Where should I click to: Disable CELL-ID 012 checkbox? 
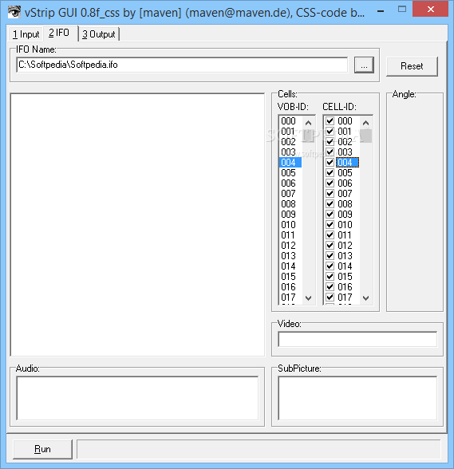pyautogui.click(x=330, y=246)
